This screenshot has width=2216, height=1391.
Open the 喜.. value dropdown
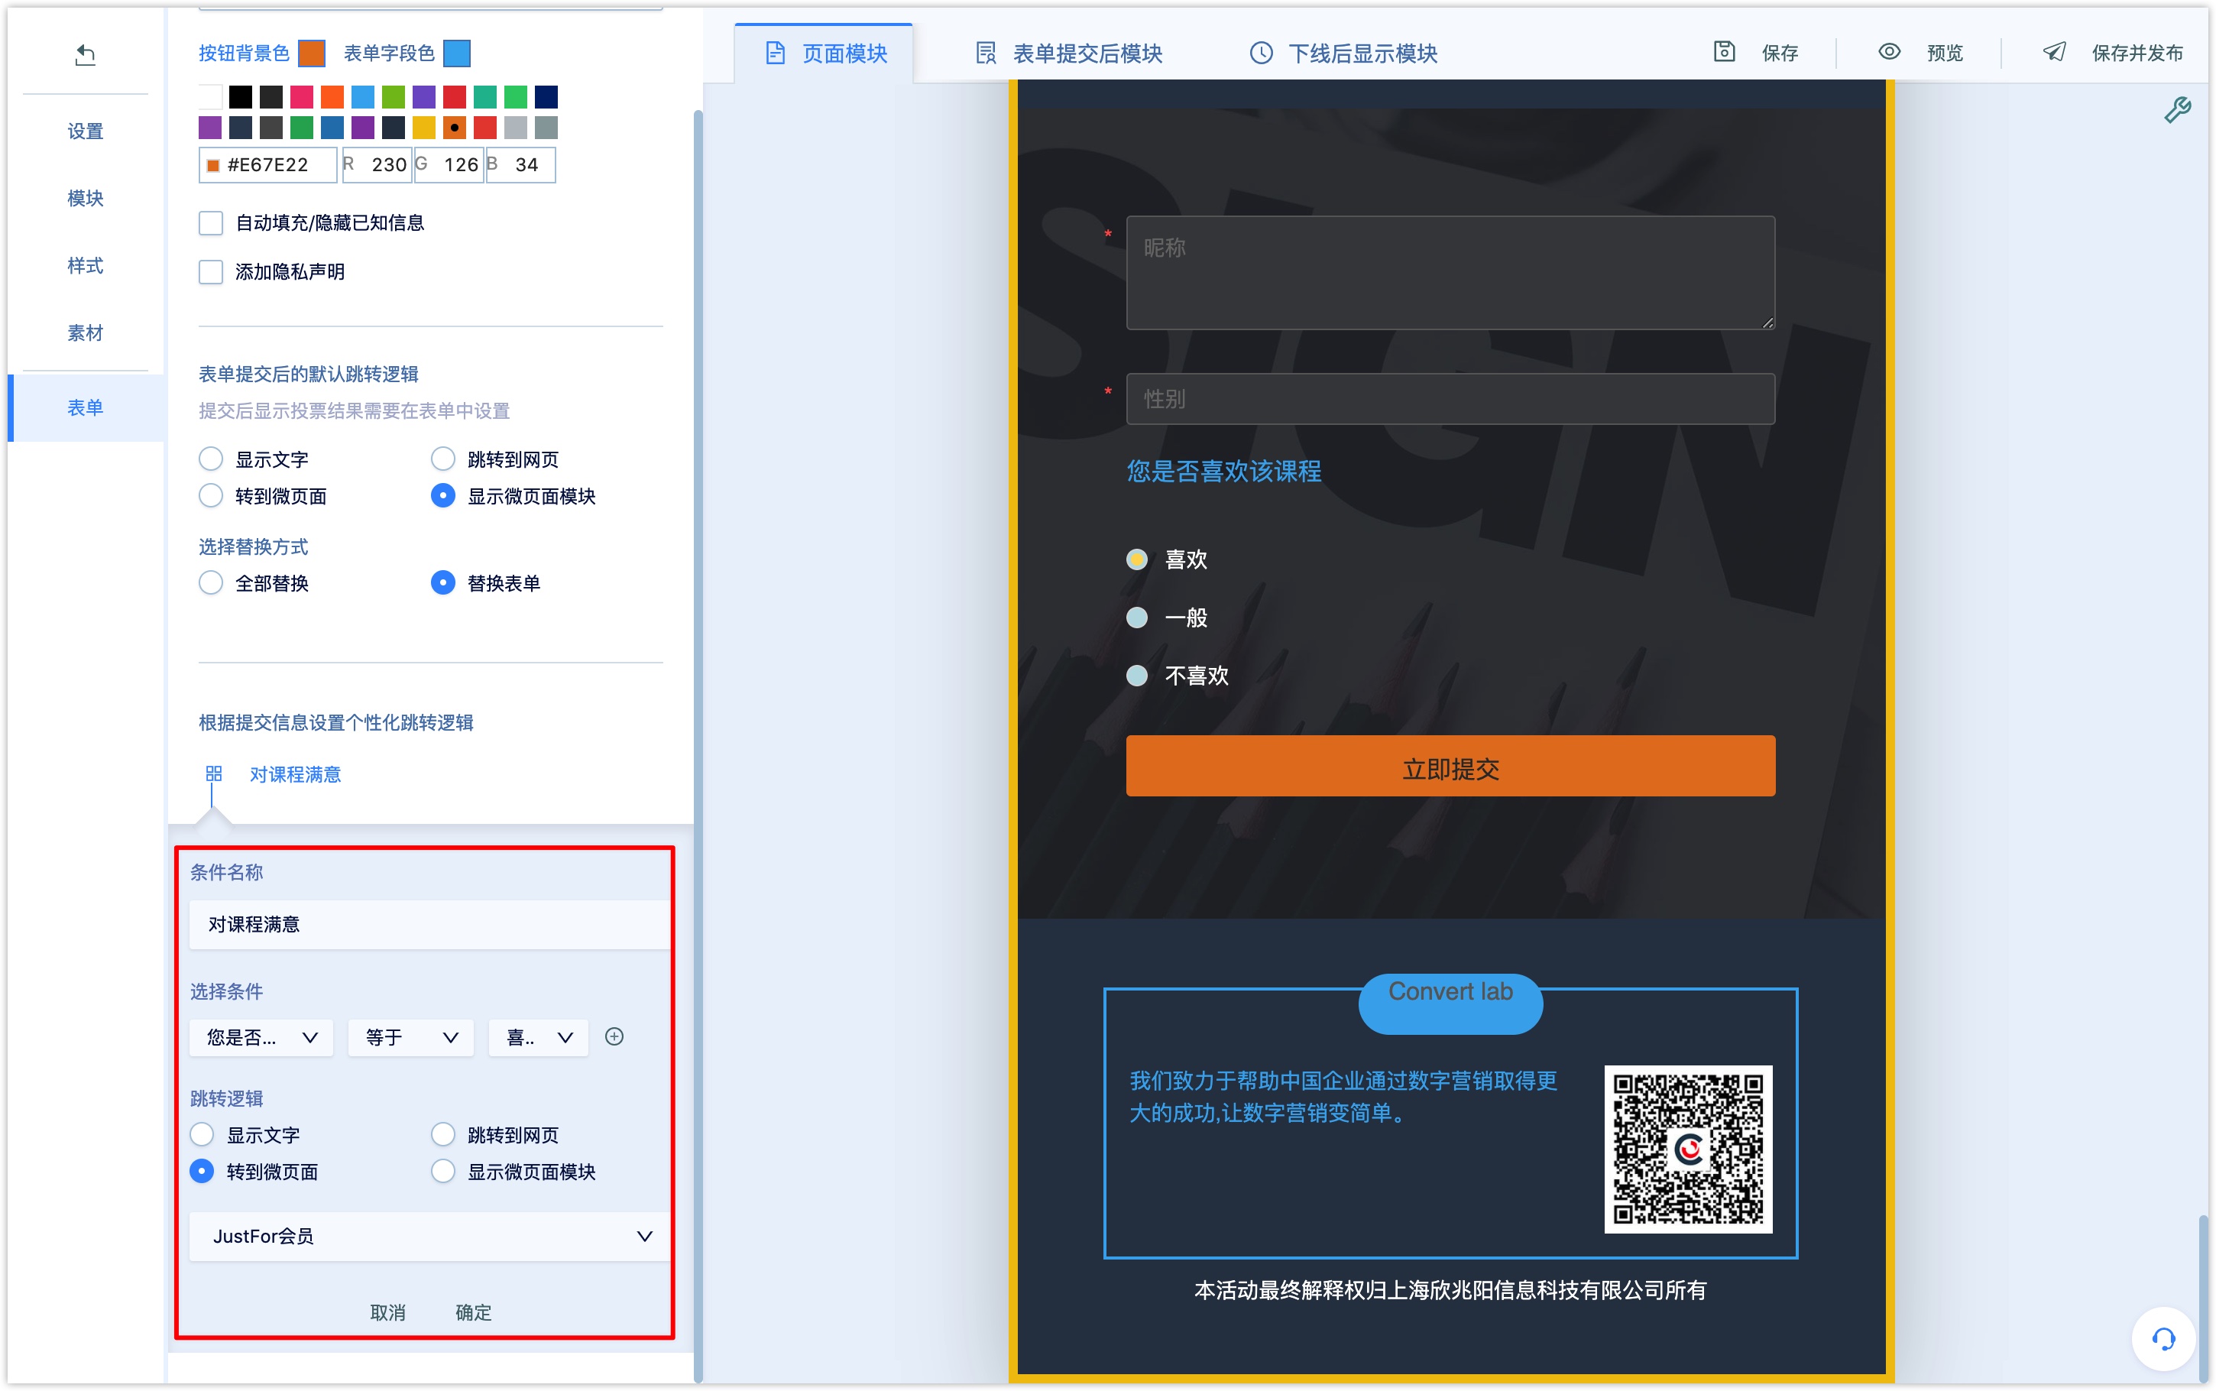coord(538,1037)
